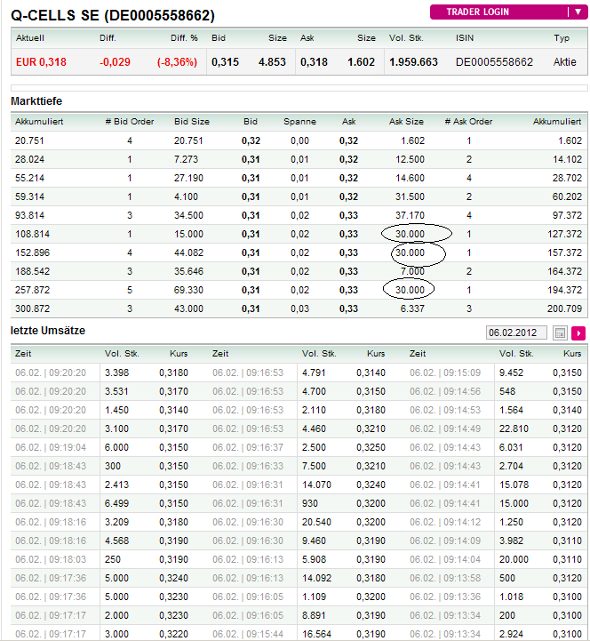Click the '# Bid Order' column header

click(129, 122)
